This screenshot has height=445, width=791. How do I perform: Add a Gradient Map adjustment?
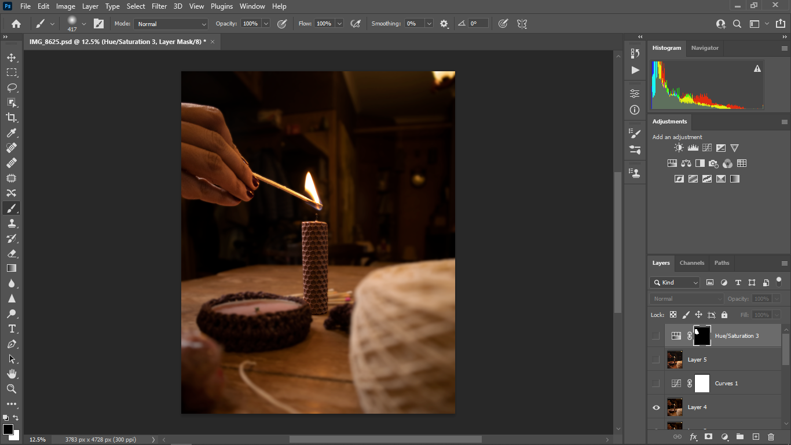[x=735, y=179]
